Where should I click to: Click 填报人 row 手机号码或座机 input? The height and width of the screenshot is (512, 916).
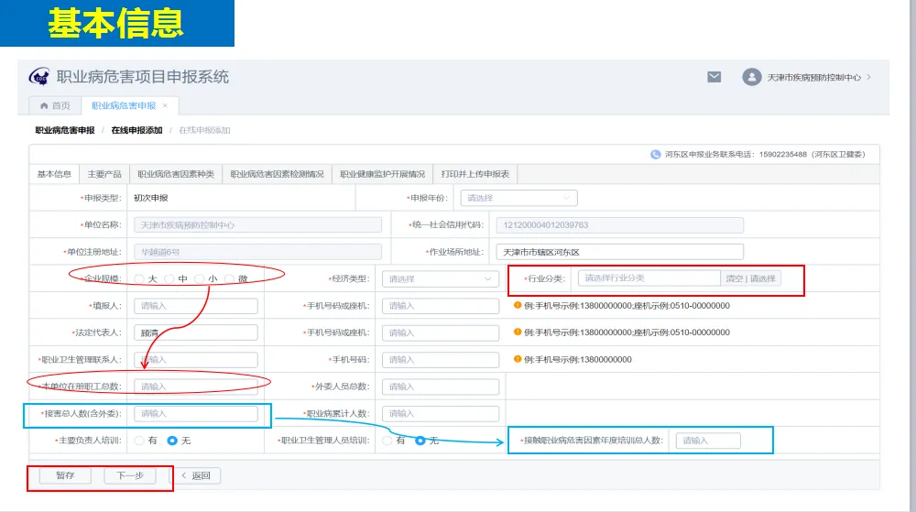[x=441, y=305]
